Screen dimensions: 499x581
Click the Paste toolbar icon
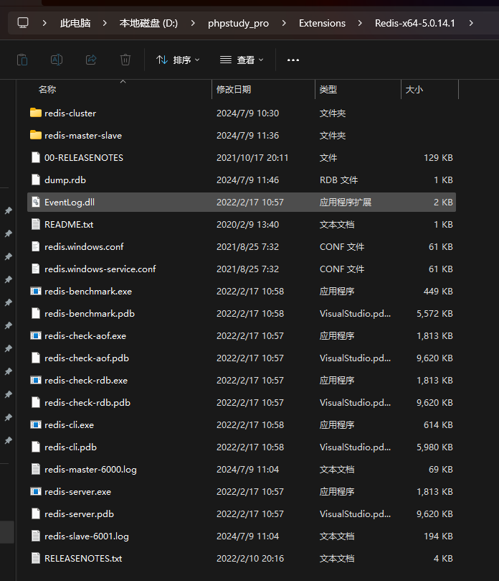(x=22, y=60)
